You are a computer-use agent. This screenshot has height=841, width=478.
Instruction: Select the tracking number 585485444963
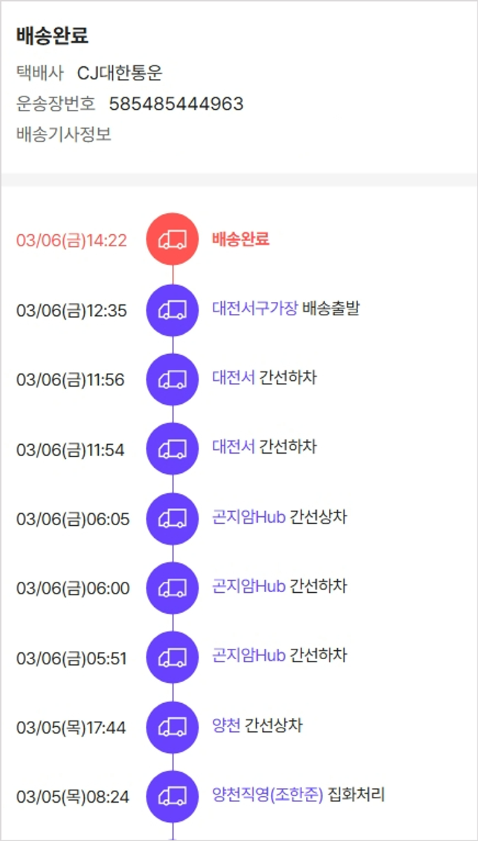176,104
